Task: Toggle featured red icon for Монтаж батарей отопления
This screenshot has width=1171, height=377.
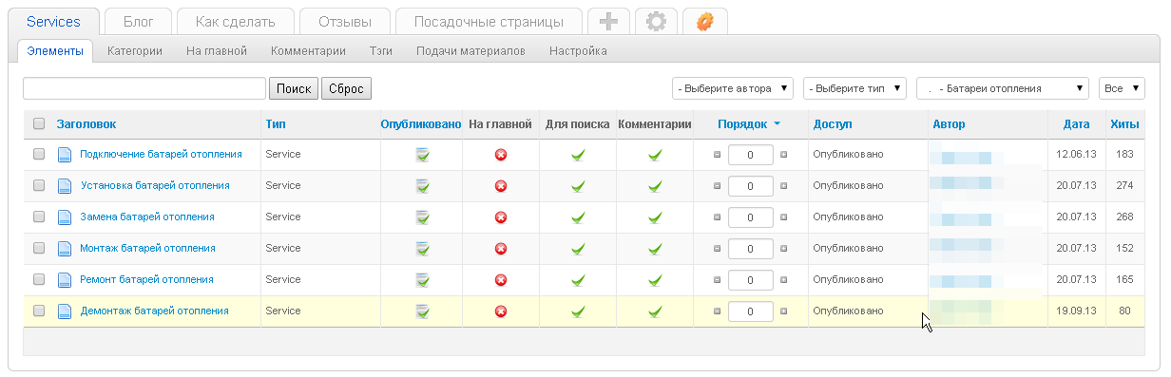Action: point(501,249)
